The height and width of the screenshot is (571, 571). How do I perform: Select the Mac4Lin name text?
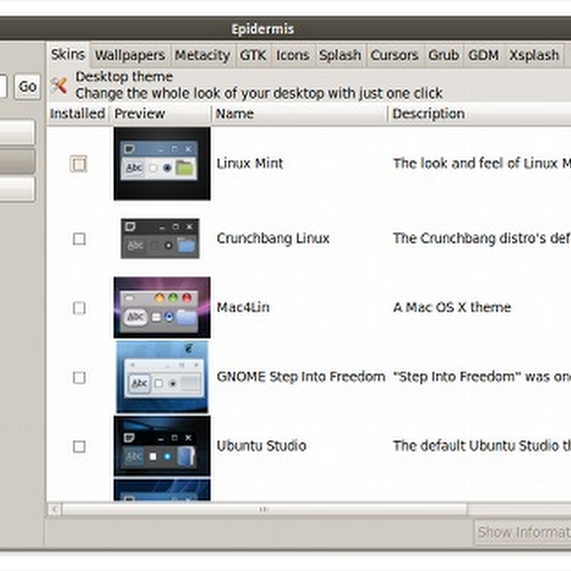[x=243, y=308]
